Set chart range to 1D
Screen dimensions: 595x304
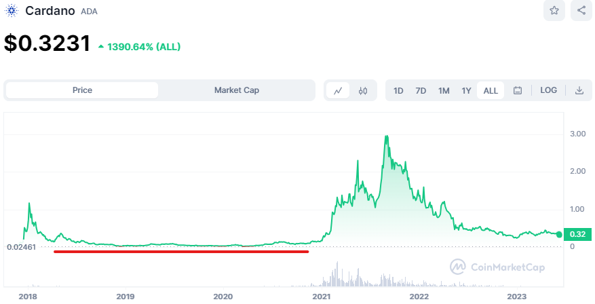pos(398,91)
